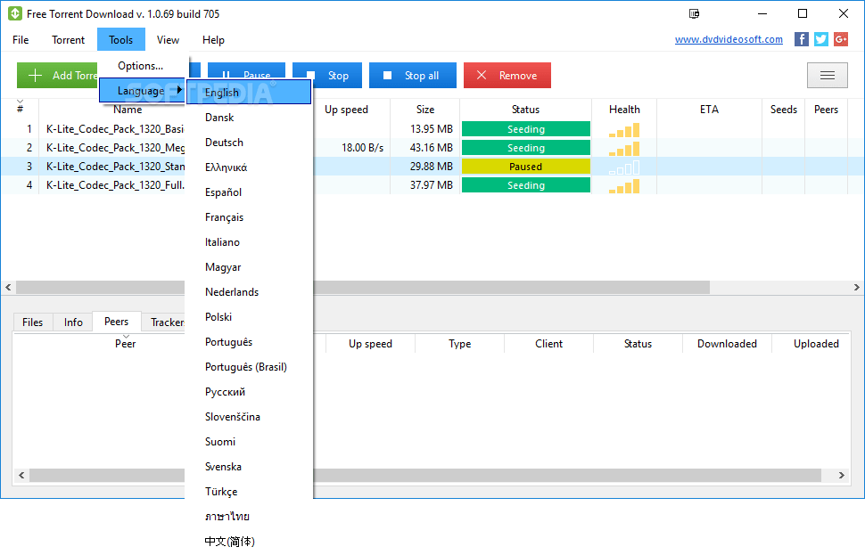This screenshot has width=865, height=555.
Task: Select Svenska language
Action: 249,467
